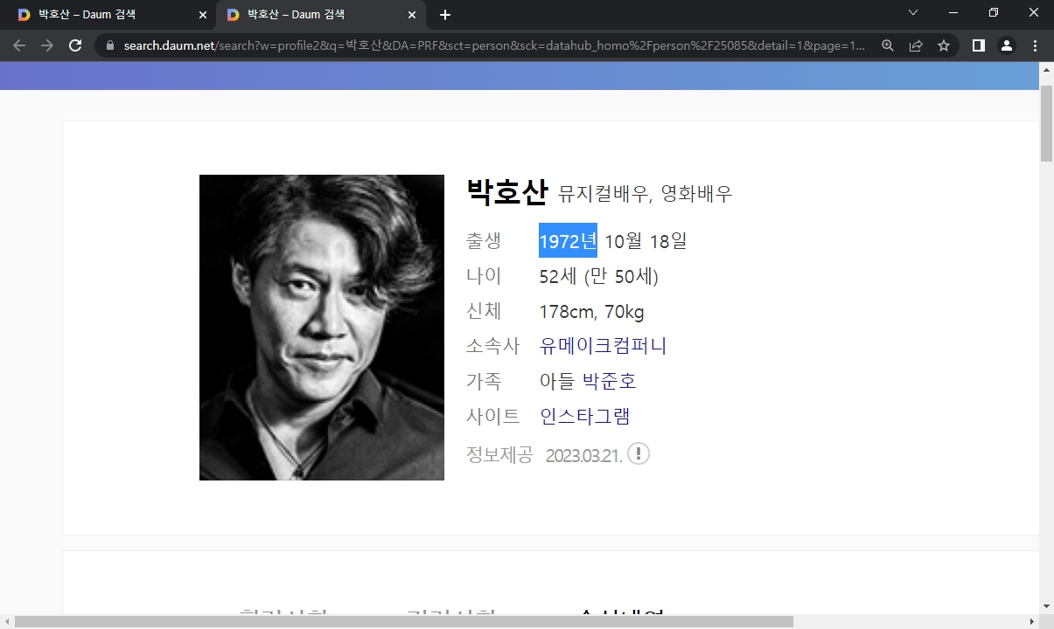
Task: Click the info notice exclamation icon
Action: coord(639,454)
